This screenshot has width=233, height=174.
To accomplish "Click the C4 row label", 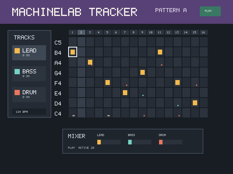I will pos(58,114).
